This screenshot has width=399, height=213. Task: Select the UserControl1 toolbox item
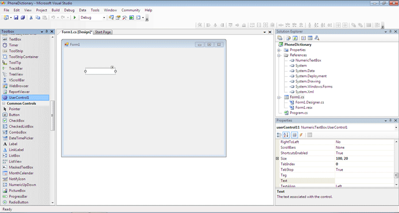[25, 97]
